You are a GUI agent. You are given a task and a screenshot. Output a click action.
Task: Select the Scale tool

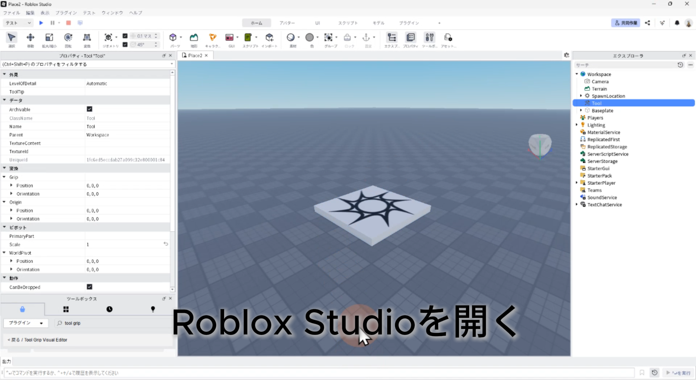pos(49,38)
